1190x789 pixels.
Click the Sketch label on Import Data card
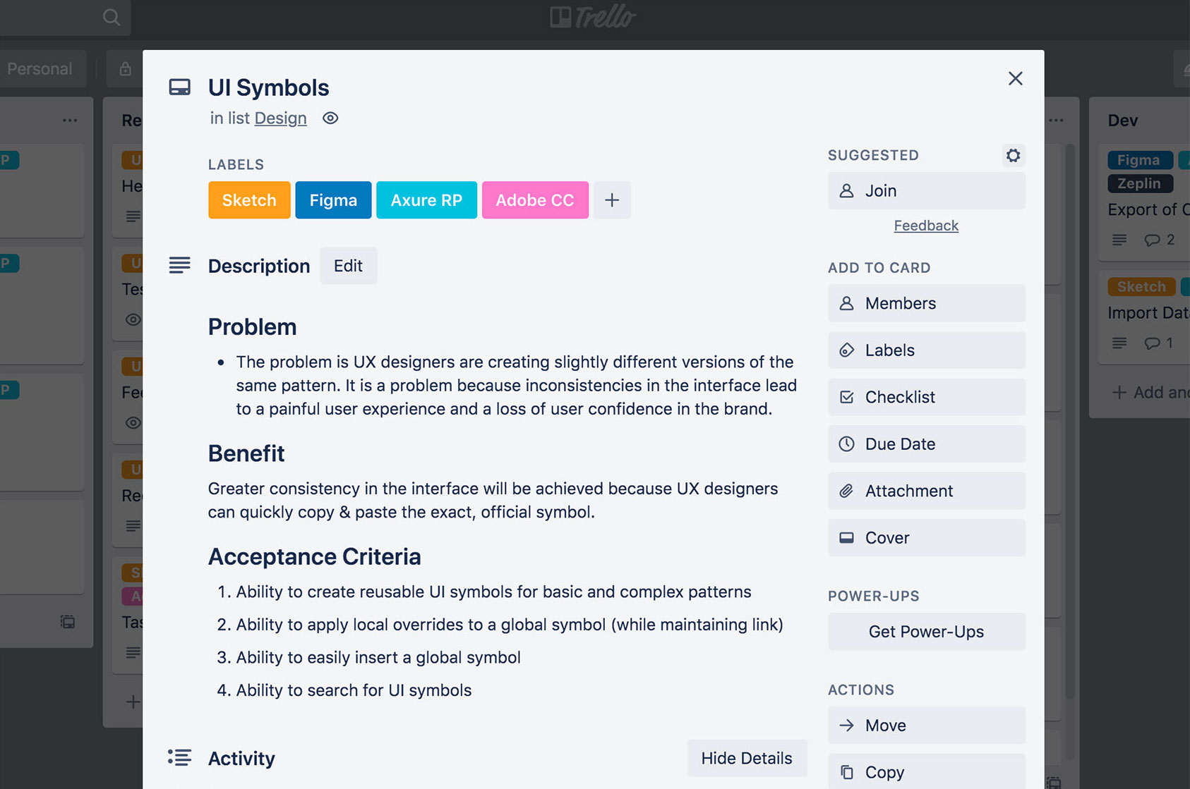[x=1141, y=286]
